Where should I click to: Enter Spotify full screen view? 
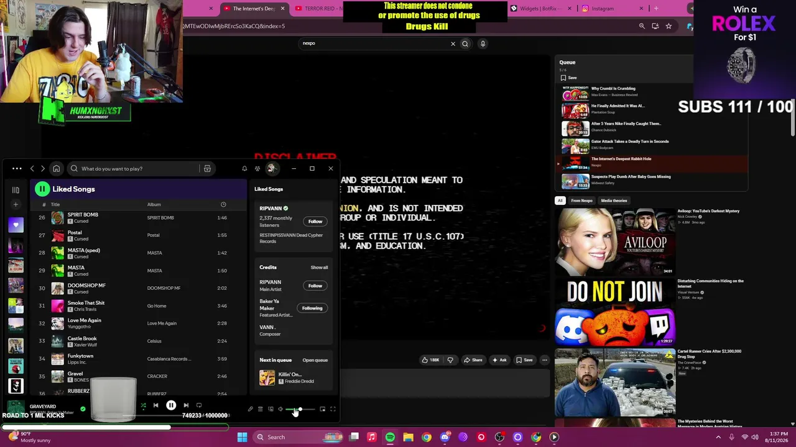coord(333,409)
